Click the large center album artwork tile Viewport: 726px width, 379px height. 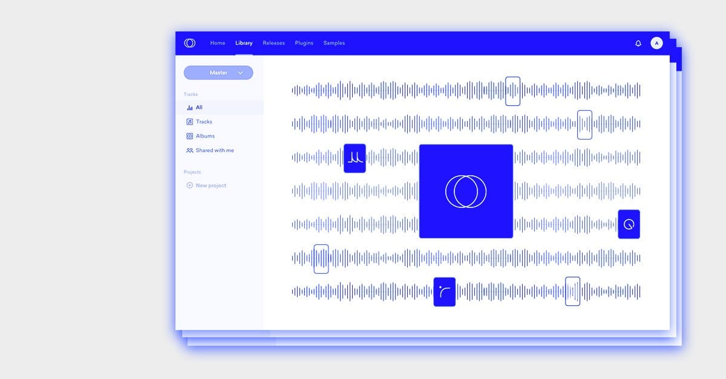pyautogui.click(x=466, y=191)
